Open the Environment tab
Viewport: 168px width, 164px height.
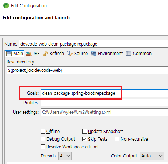[107, 54]
